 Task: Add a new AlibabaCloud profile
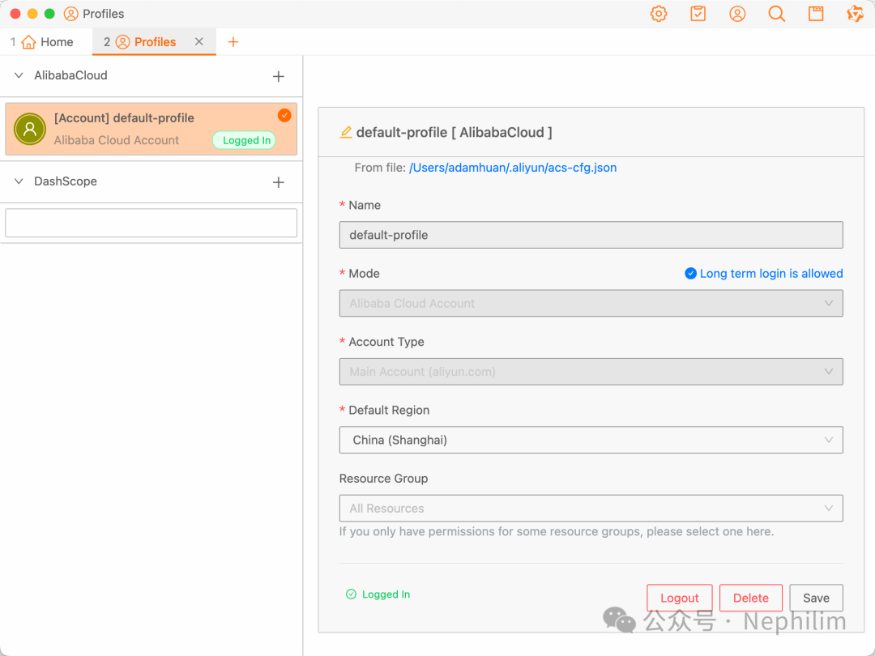pyautogui.click(x=279, y=76)
